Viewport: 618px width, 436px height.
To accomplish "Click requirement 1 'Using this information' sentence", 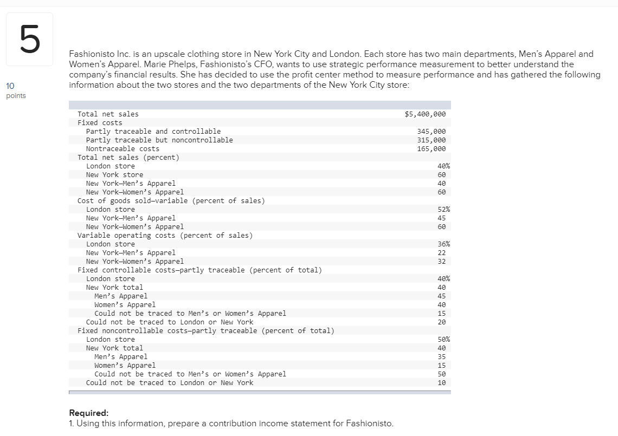I will click(231, 424).
